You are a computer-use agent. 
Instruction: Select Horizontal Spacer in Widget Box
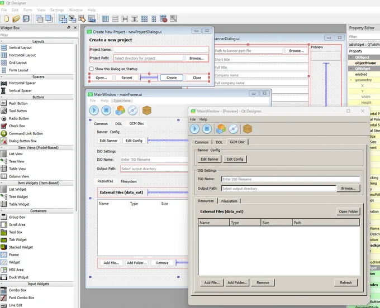point(22,83)
